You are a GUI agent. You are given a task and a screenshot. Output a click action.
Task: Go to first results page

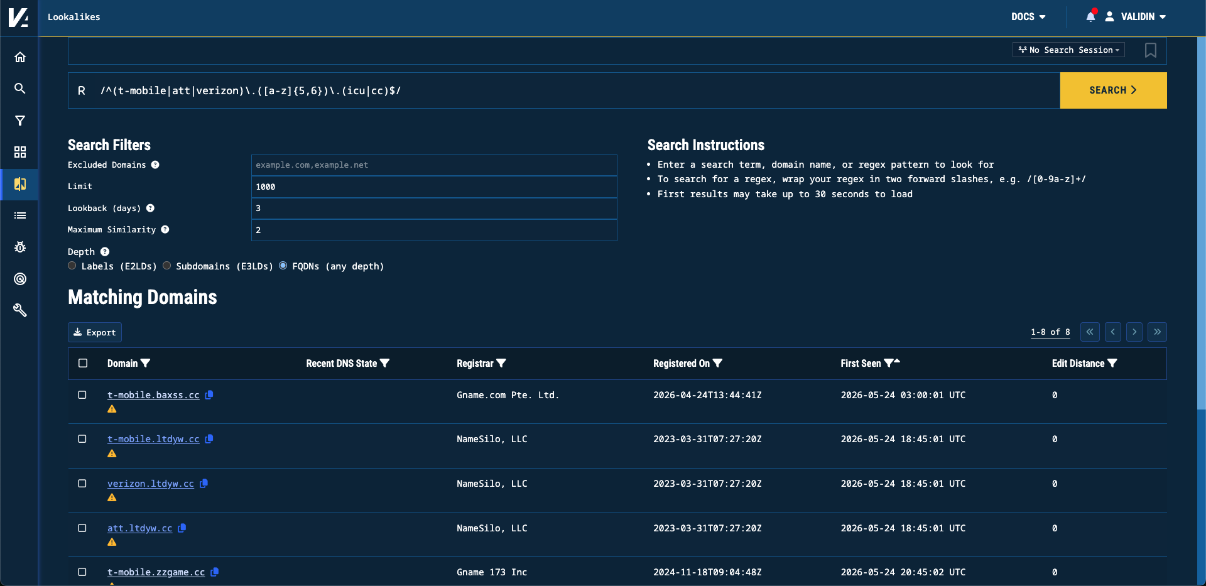(x=1090, y=332)
